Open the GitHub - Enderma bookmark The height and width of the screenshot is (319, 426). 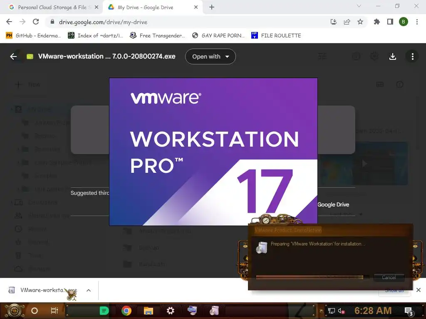pos(34,36)
